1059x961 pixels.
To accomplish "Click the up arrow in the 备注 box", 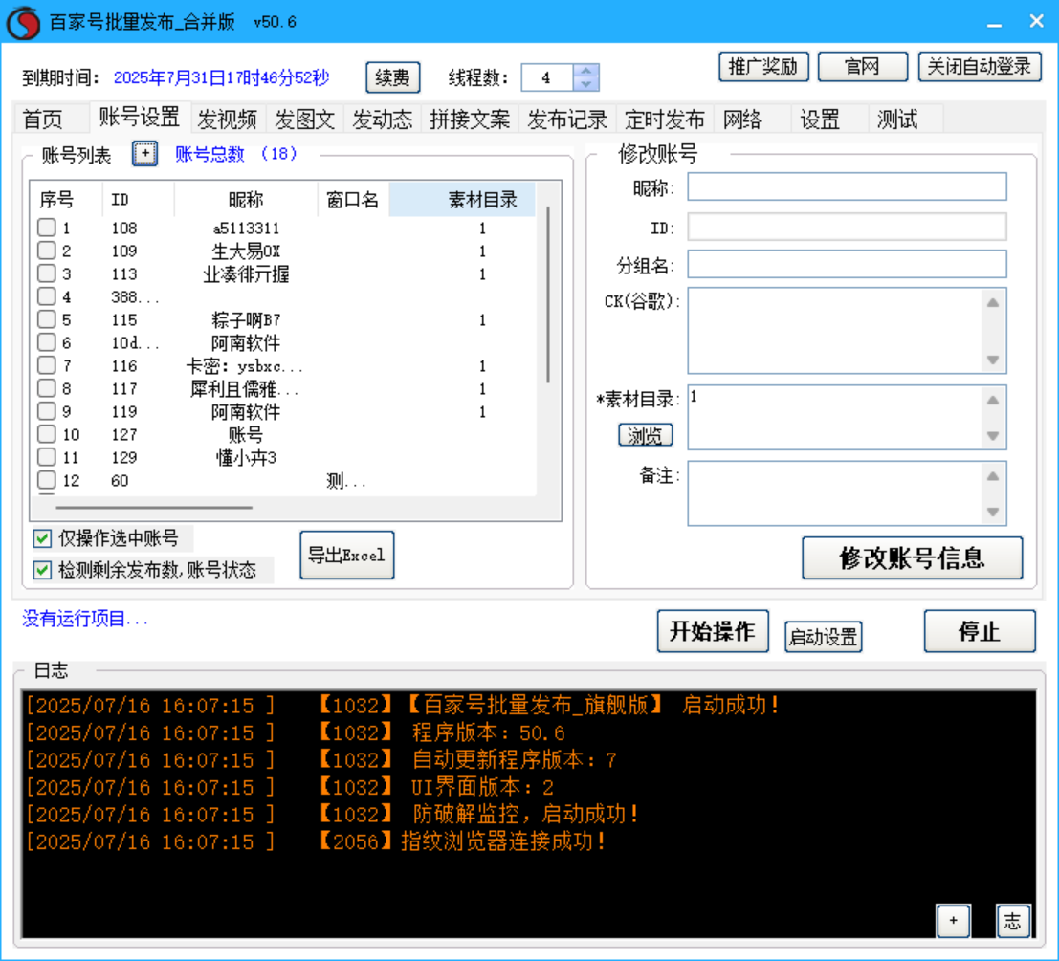I will pos(993,476).
